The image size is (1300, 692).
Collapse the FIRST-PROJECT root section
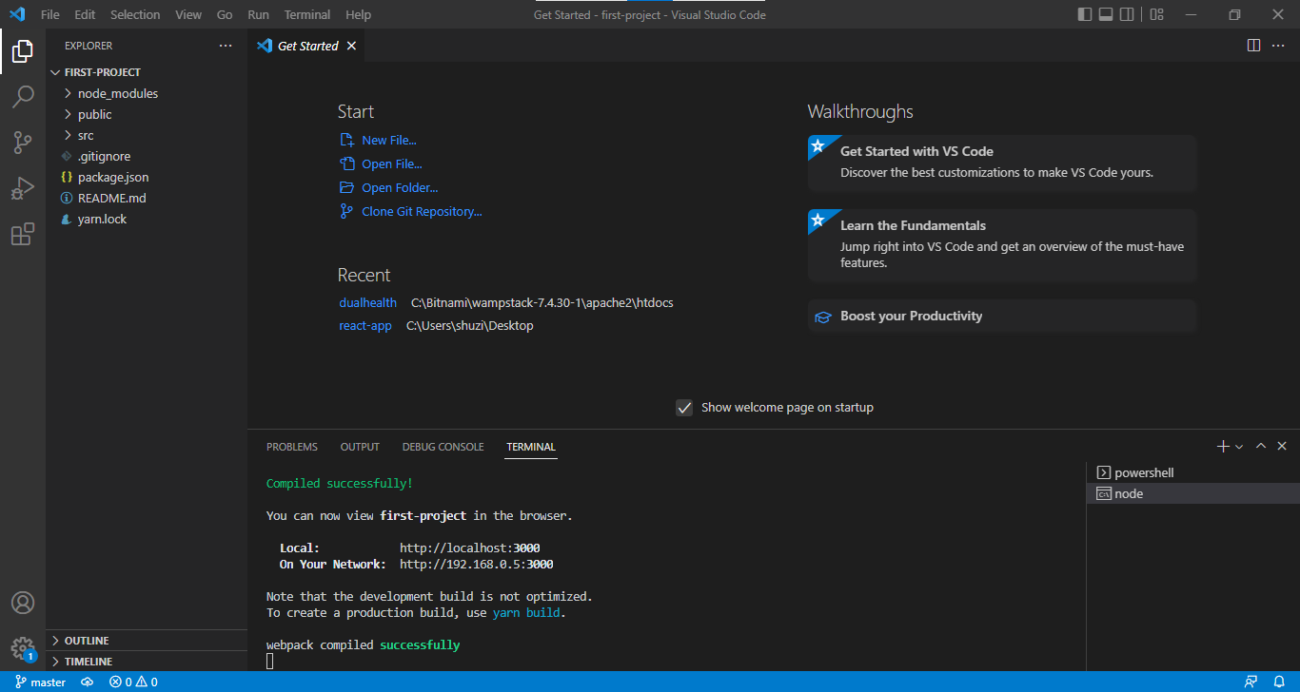(x=147, y=72)
